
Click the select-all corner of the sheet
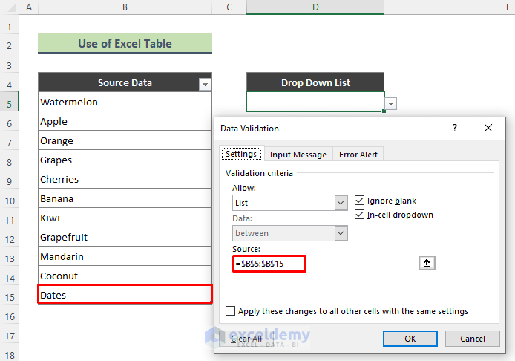tap(10, 7)
